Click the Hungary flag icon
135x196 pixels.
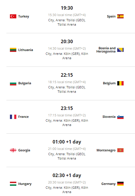13,184
